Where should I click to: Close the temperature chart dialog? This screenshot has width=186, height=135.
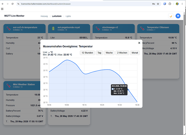click(x=139, y=43)
